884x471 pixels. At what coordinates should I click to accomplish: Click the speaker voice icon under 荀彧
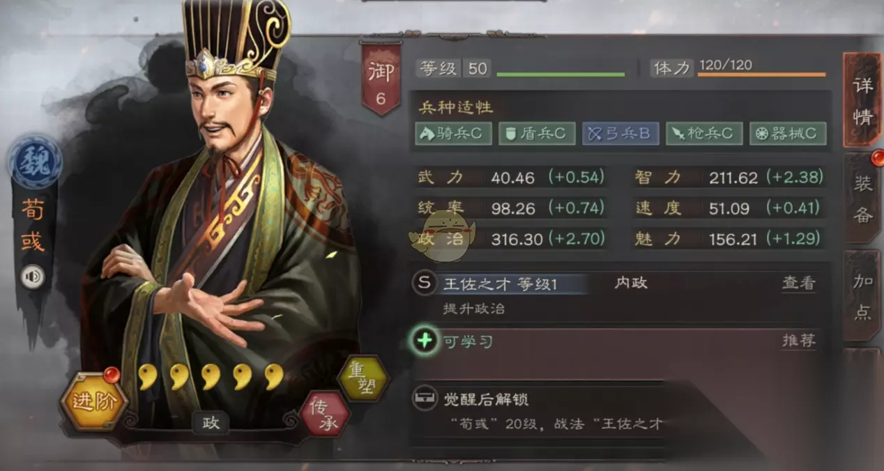tap(32, 277)
